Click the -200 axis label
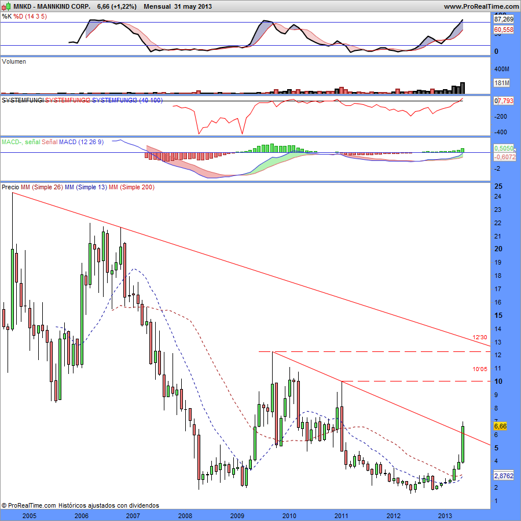Viewport: 521px width, 521px height. click(501, 116)
